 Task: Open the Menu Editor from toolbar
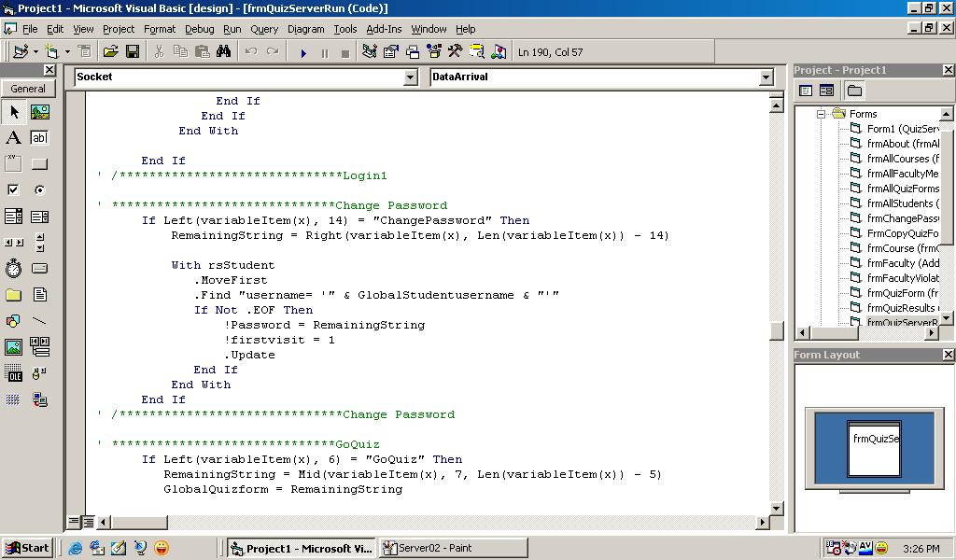point(85,51)
